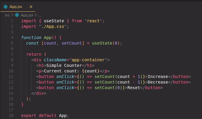Click the React file icon in breadcrumb
The height and width of the screenshot is (119, 202).
(x=17, y=15)
